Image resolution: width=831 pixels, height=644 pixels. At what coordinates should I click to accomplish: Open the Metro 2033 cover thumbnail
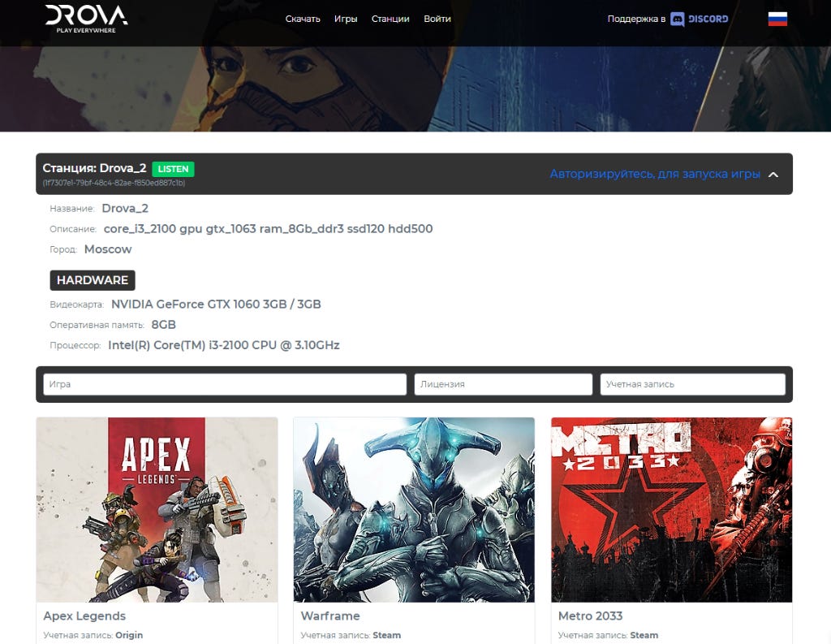click(x=671, y=510)
